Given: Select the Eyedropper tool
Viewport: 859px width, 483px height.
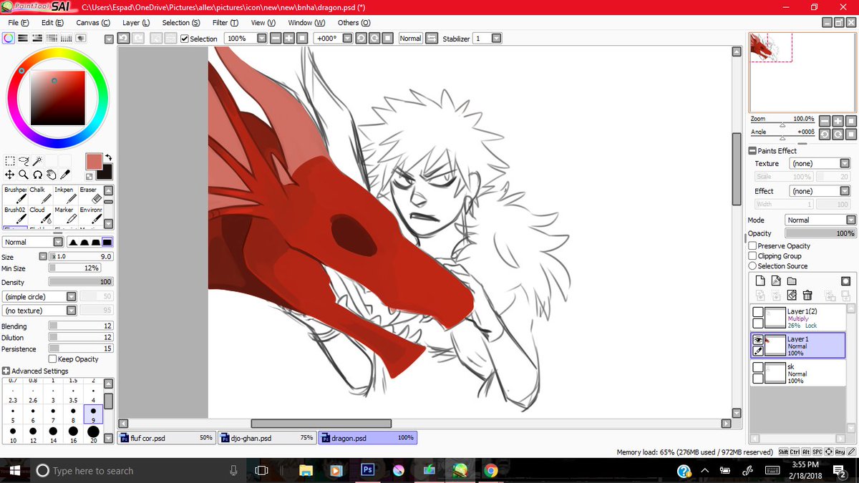Looking at the screenshot, I should pyautogui.click(x=64, y=174).
